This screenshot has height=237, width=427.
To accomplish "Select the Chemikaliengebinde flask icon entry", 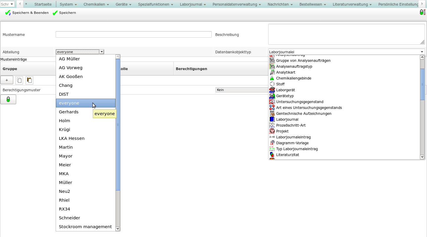I will pyautogui.click(x=293, y=78).
